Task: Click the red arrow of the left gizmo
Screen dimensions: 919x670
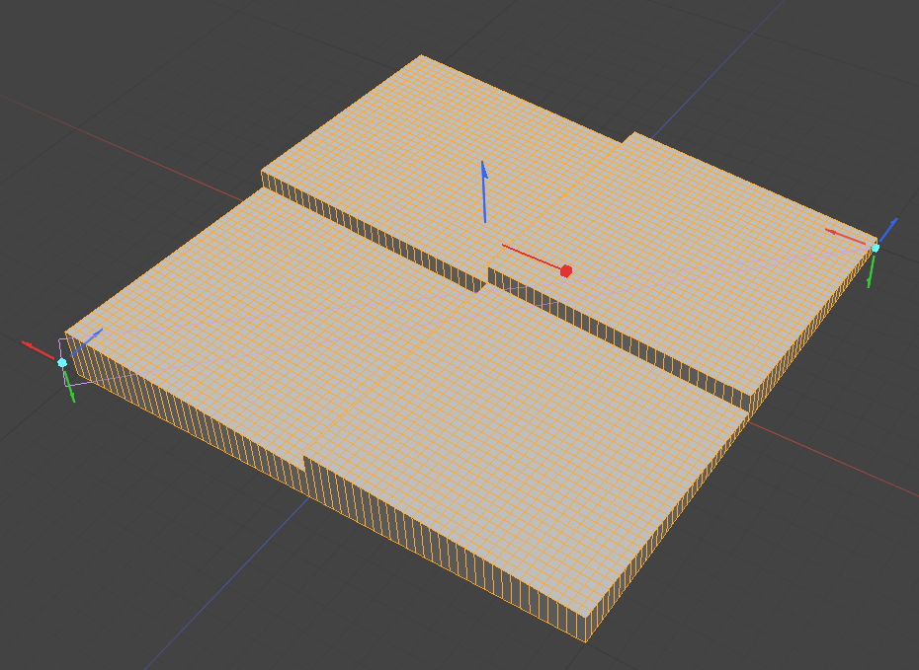Action: click(x=38, y=349)
